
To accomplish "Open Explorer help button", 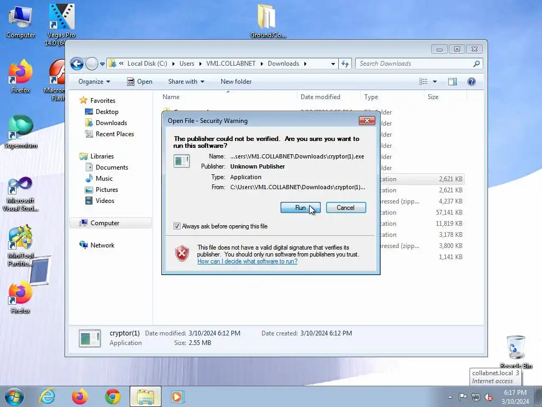I will pos(472,81).
